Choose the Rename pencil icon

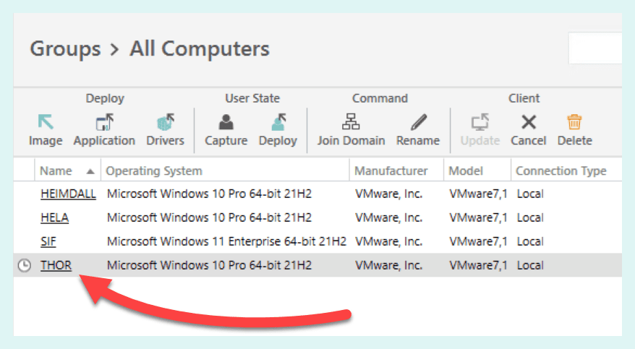point(418,122)
